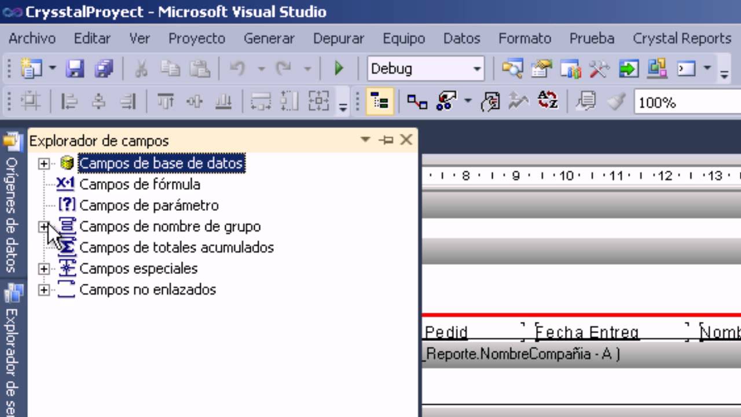The height and width of the screenshot is (417, 741).
Task: Open the Object Browser icon
Action: pyautogui.click(x=570, y=69)
